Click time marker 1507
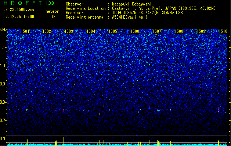Image resolution: width=231 pixels, height=146 pixels. 157,31
